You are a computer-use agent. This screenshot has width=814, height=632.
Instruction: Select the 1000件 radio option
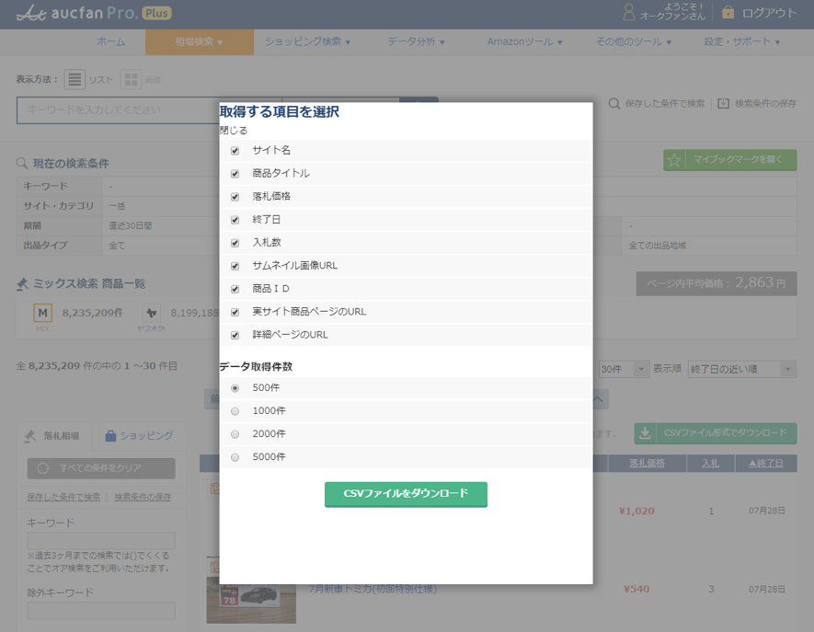235,411
